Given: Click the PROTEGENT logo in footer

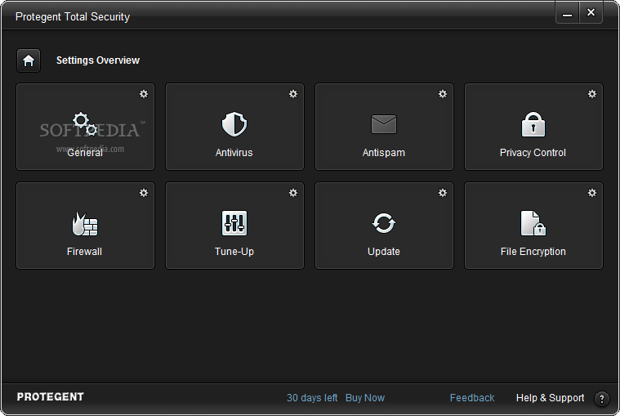Looking at the screenshot, I should 50,397.
